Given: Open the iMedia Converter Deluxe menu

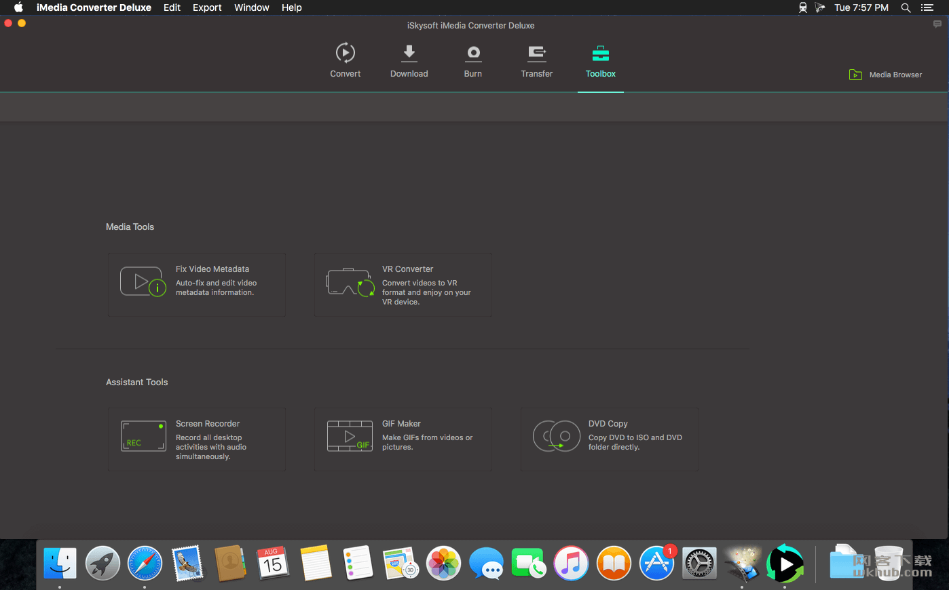Looking at the screenshot, I should coord(94,7).
